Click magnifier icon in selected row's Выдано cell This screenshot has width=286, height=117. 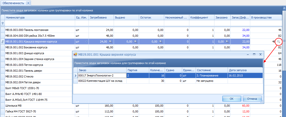coord(136,42)
